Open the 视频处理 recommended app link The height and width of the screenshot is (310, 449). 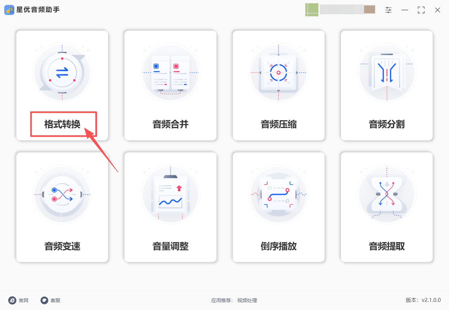pos(247,301)
